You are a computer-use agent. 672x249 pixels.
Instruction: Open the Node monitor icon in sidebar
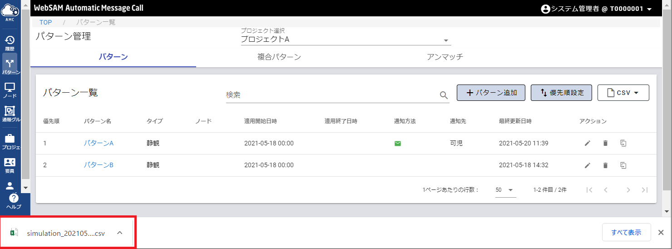coord(10,89)
